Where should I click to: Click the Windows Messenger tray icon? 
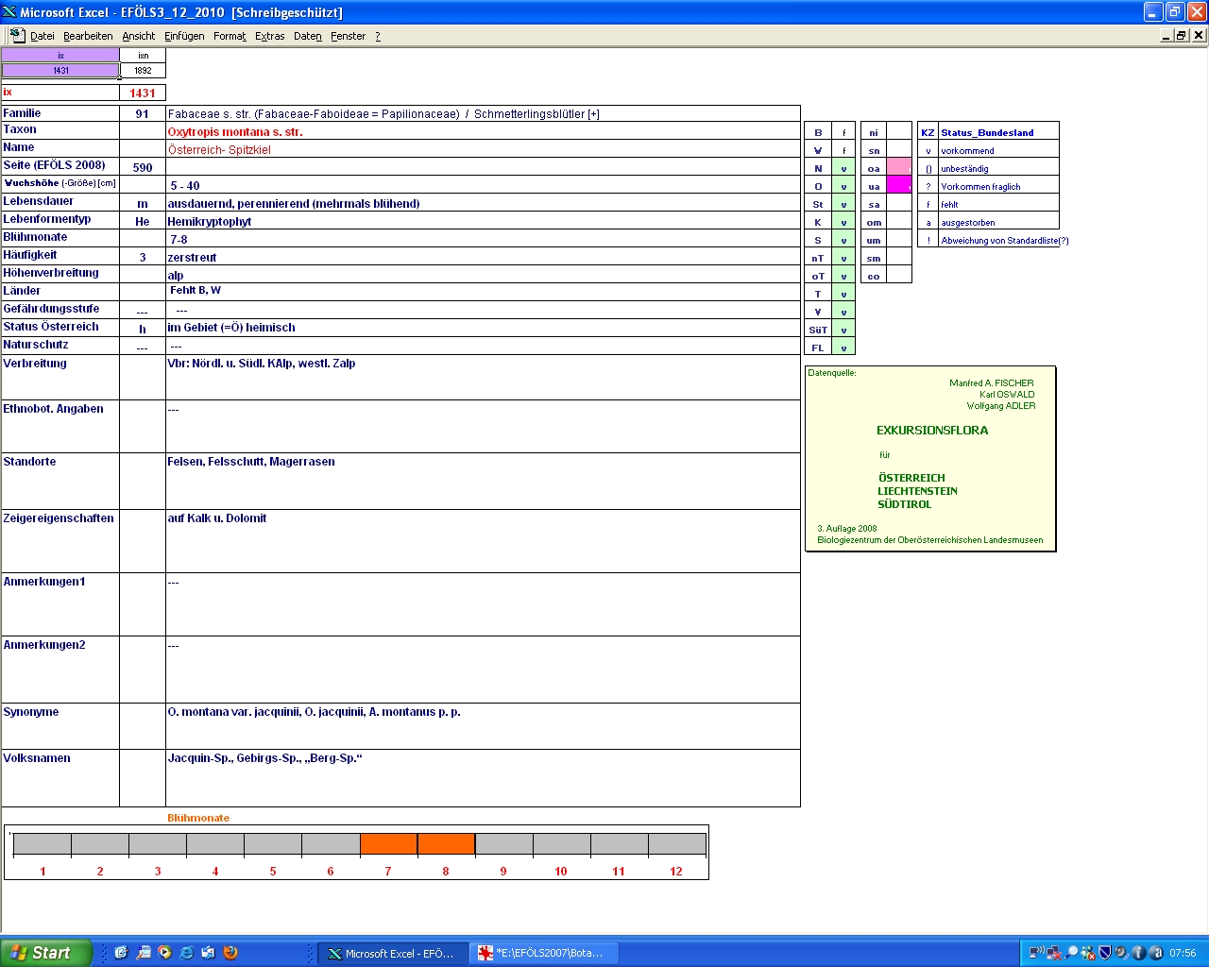tap(1088, 953)
